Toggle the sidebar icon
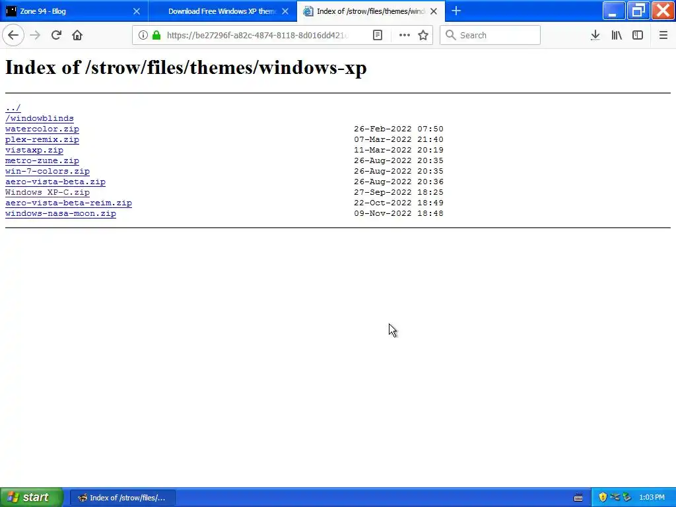 click(638, 36)
